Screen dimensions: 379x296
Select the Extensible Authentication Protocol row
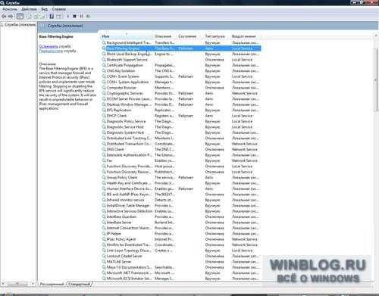181,155
